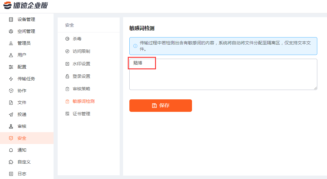Click the 设备管理 device icon
Viewport: 327px width, 179px height.
[x=11, y=20]
